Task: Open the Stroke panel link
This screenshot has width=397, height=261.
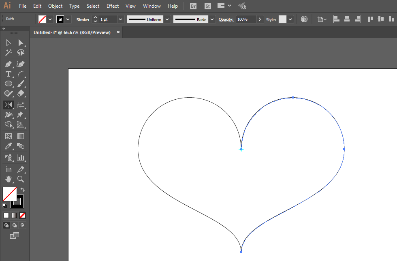Action: tap(83, 19)
